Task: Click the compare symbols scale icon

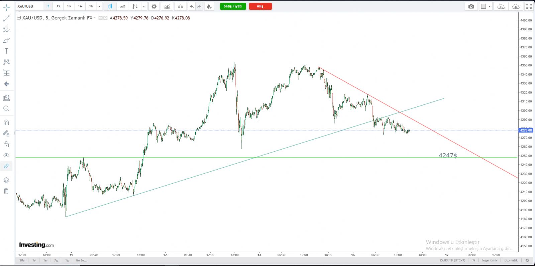Action: 180,6
